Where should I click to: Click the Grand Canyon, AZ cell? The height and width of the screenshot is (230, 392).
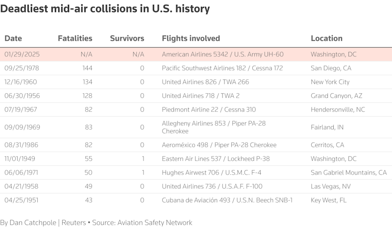[x=336, y=96]
